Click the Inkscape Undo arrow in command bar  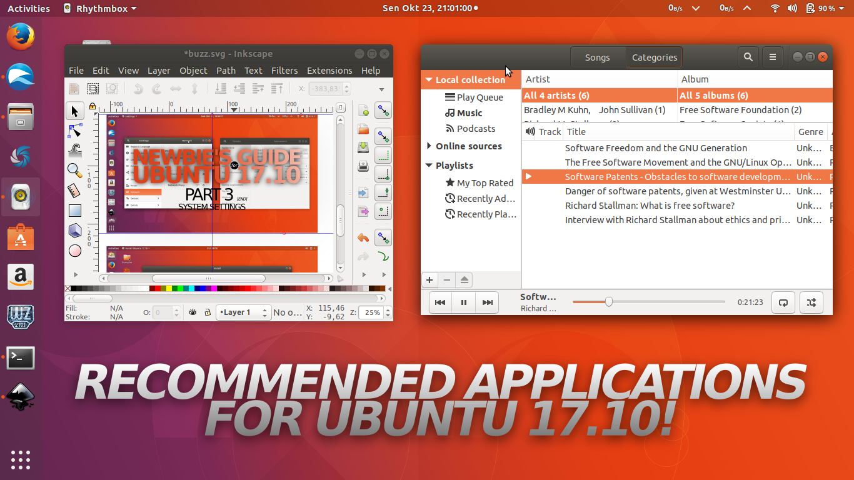point(363,238)
